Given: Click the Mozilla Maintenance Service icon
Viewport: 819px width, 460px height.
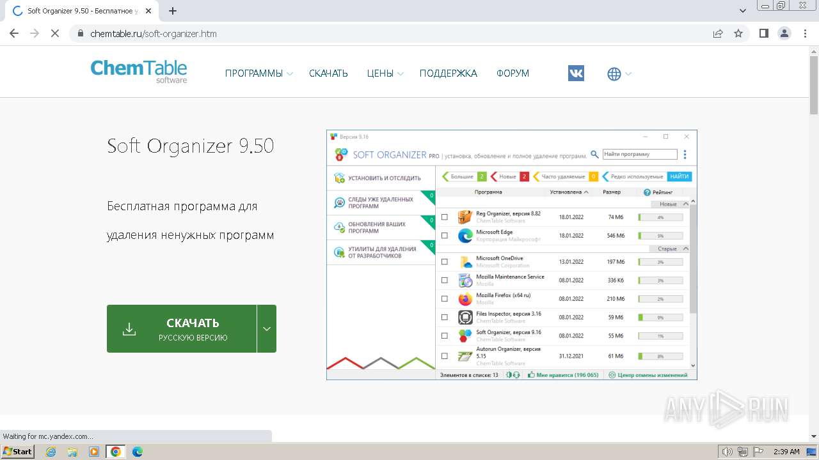Looking at the screenshot, I should (x=465, y=280).
